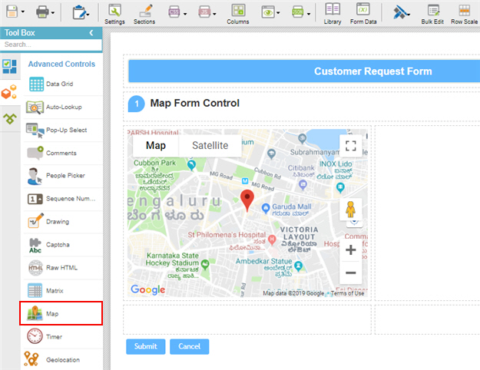
Task: Switch map to Map view
Action: 156,145
